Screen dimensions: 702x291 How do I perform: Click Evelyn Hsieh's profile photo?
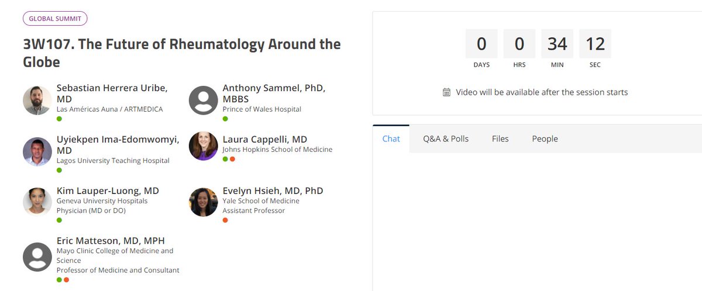pyautogui.click(x=204, y=202)
